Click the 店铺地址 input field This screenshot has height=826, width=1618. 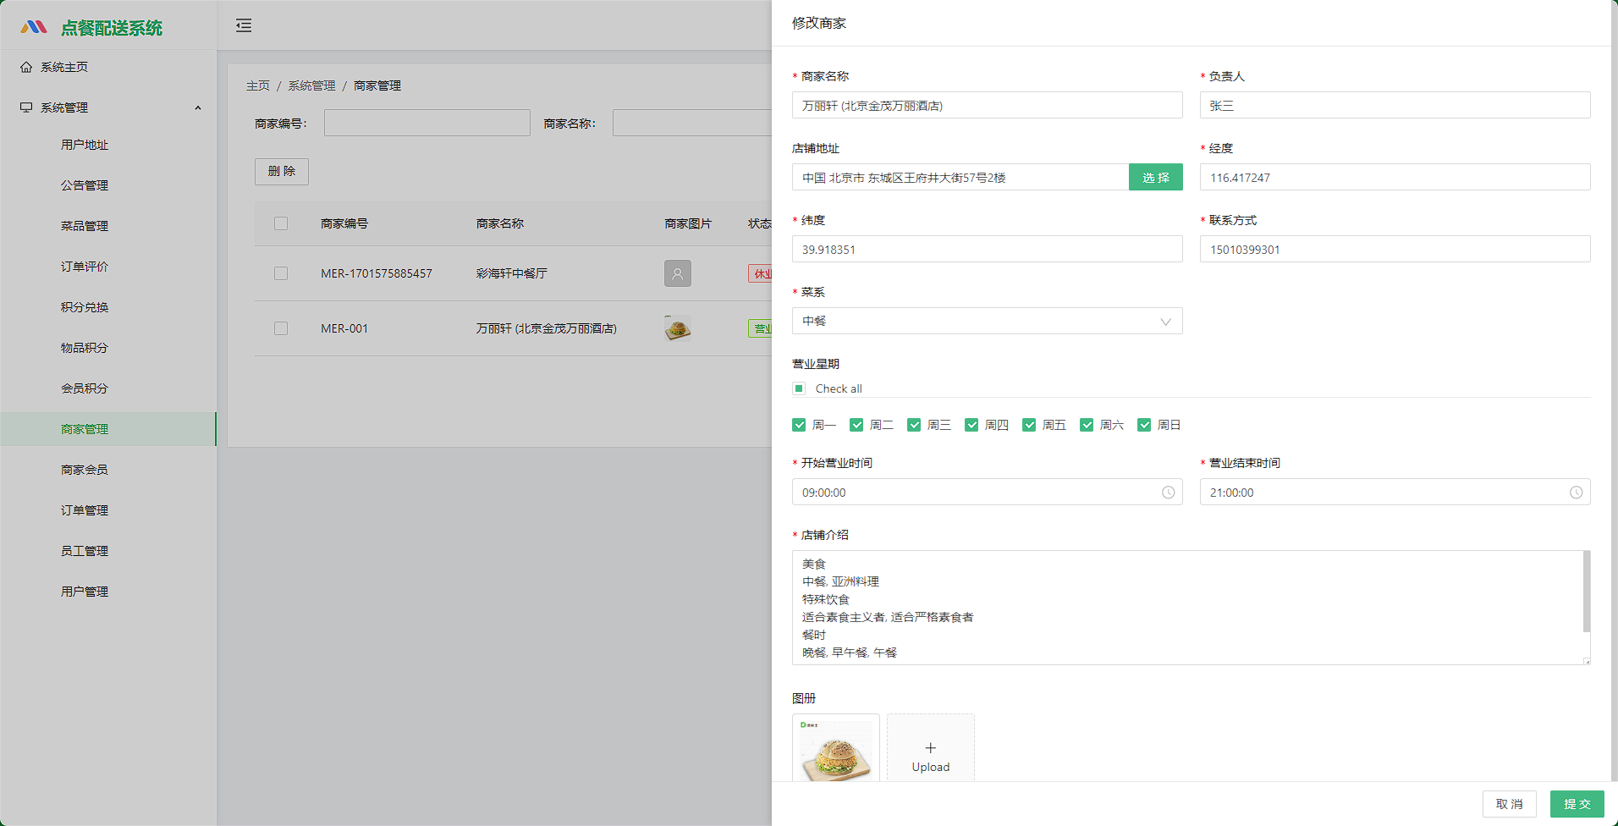click(960, 177)
